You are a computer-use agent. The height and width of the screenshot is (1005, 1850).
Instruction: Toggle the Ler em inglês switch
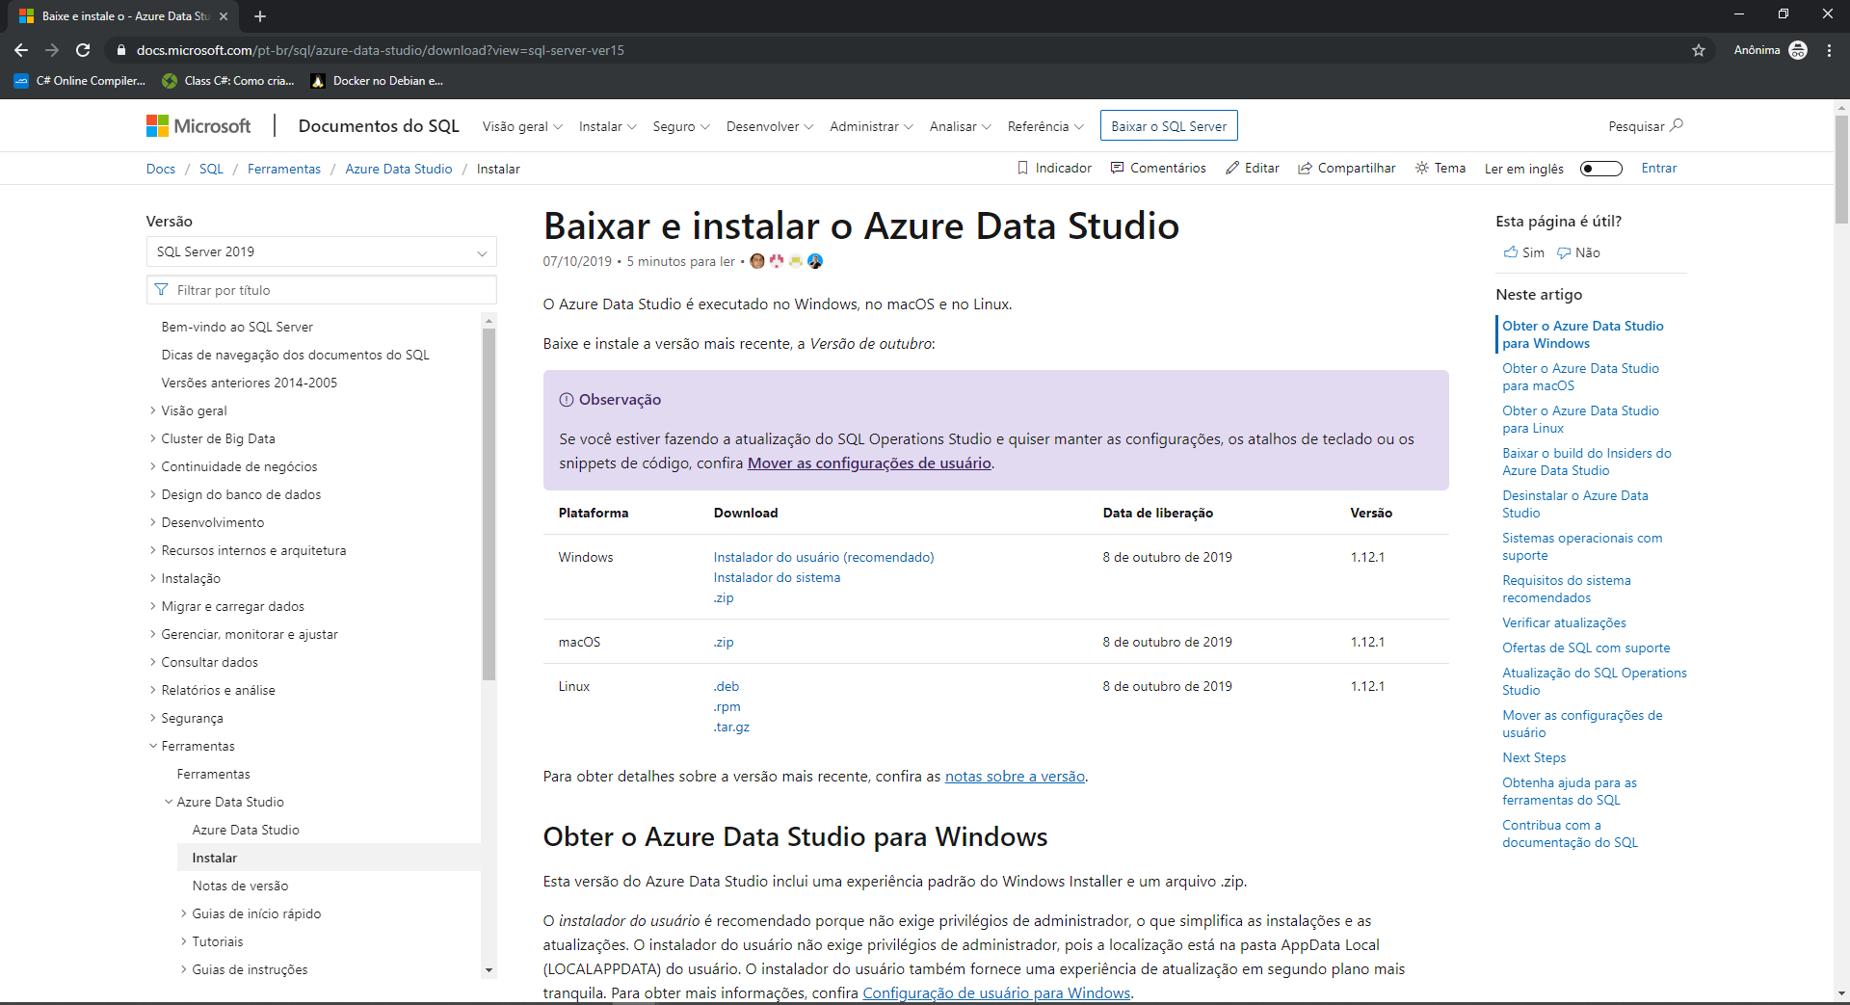pyautogui.click(x=1600, y=168)
